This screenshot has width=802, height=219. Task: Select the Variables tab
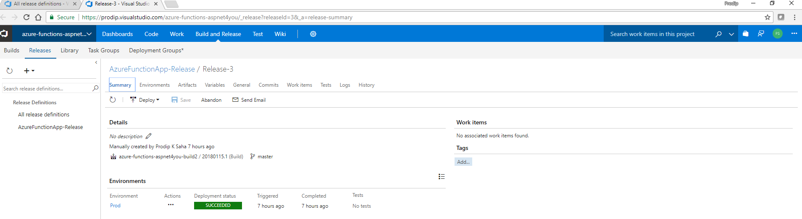click(215, 85)
